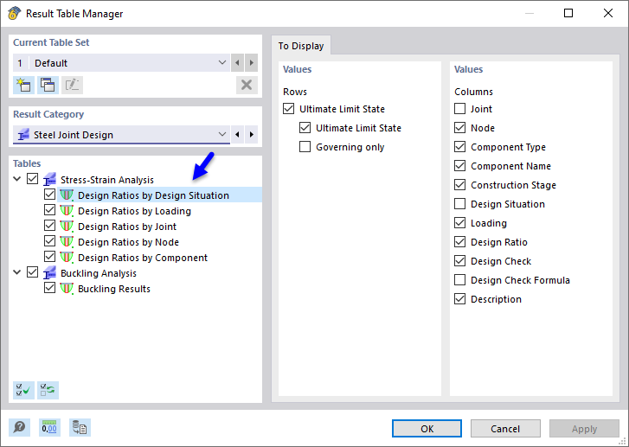The width and height of the screenshot is (629, 447).
Task: Uncheck the Design Check Formula column
Action: tap(460, 280)
